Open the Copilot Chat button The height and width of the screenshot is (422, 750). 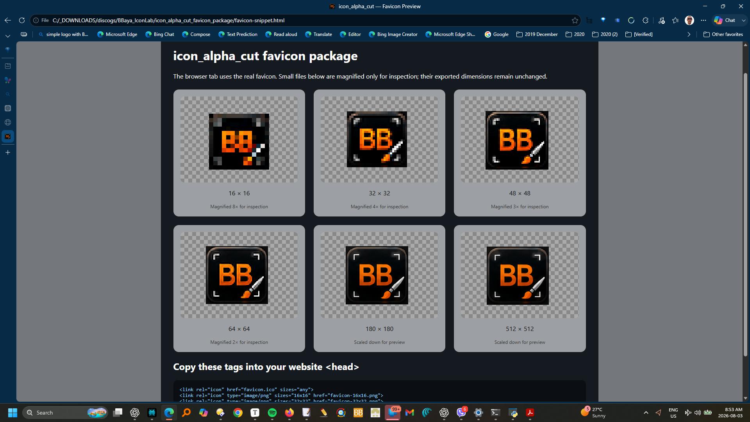pyautogui.click(x=725, y=20)
